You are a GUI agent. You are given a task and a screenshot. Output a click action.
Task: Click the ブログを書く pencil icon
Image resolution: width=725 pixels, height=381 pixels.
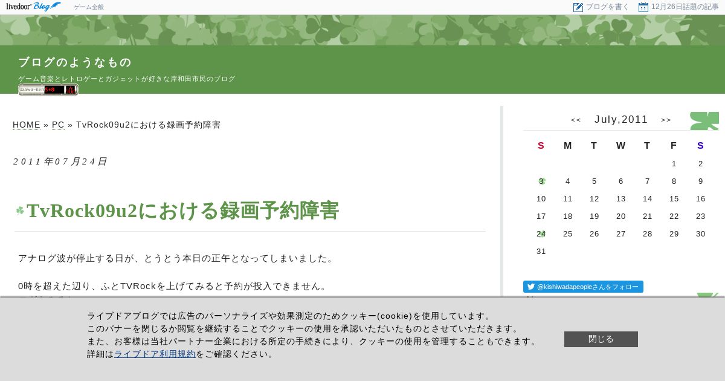578,7
